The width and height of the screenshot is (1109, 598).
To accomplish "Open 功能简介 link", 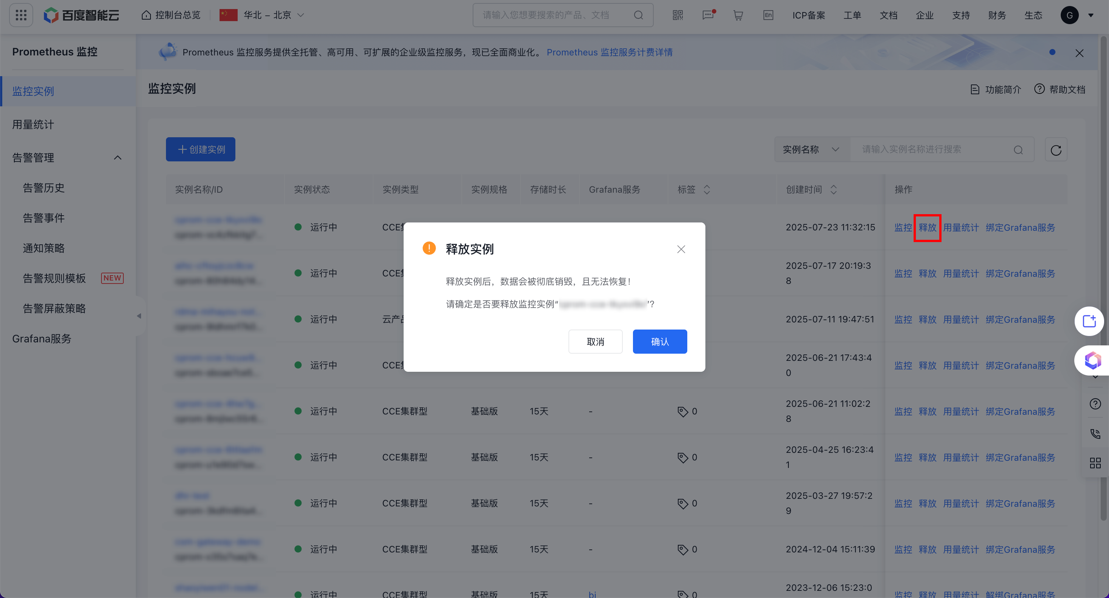I will tap(996, 89).
